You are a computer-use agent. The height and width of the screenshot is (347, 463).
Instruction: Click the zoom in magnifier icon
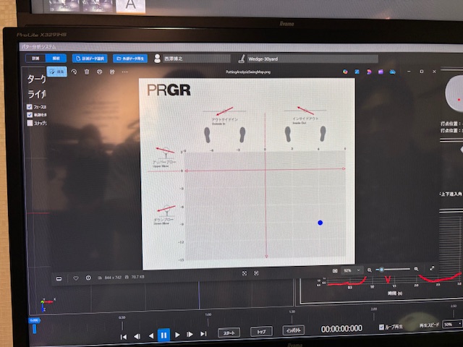click(417, 269)
